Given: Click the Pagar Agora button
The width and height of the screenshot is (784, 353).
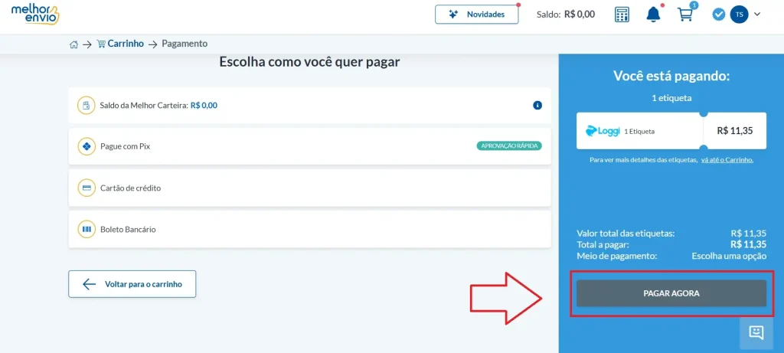Looking at the screenshot, I should coord(671,293).
